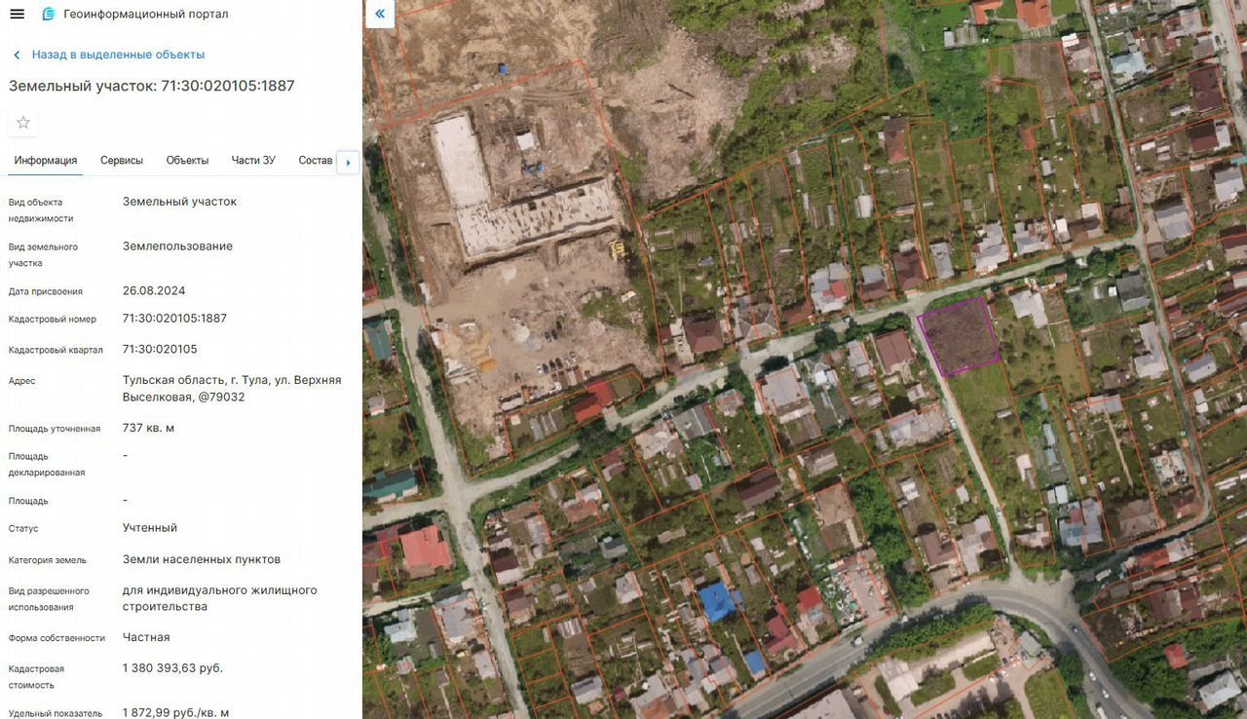Click the Кадастровый квартал value 71:30:020105
1247x719 pixels.
click(x=160, y=350)
